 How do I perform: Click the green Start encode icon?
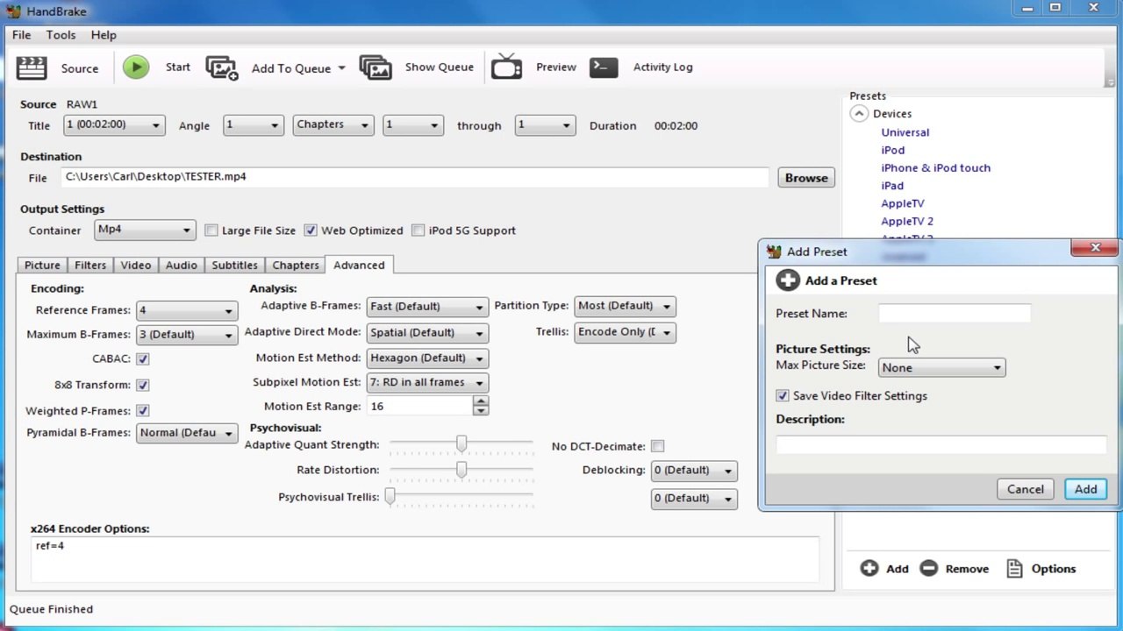(x=136, y=67)
